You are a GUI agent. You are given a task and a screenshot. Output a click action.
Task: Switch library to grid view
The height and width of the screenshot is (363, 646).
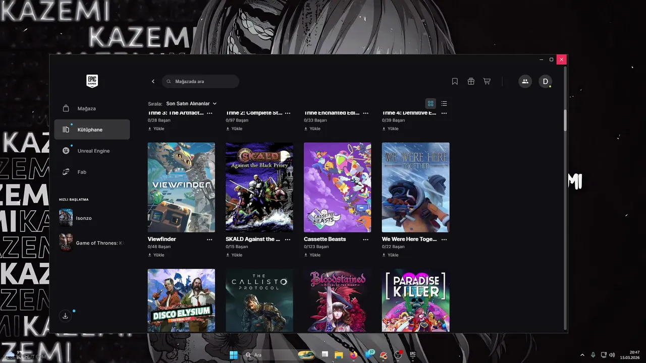430,103
